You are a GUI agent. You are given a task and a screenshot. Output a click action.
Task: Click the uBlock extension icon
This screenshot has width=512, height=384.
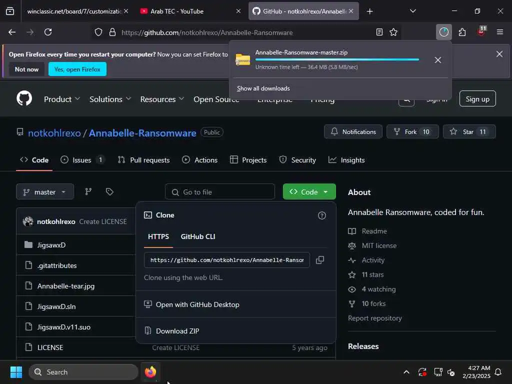(x=481, y=31)
